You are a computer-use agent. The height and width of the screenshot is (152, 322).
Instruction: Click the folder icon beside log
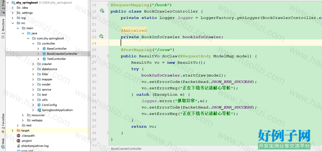pyautogui.click(x=19, y=18)
